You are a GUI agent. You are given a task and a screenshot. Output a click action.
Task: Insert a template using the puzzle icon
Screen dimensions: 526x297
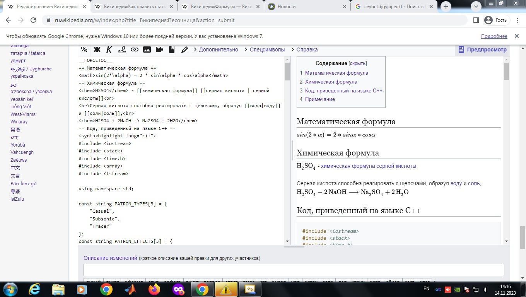click(x=159, y=49)
